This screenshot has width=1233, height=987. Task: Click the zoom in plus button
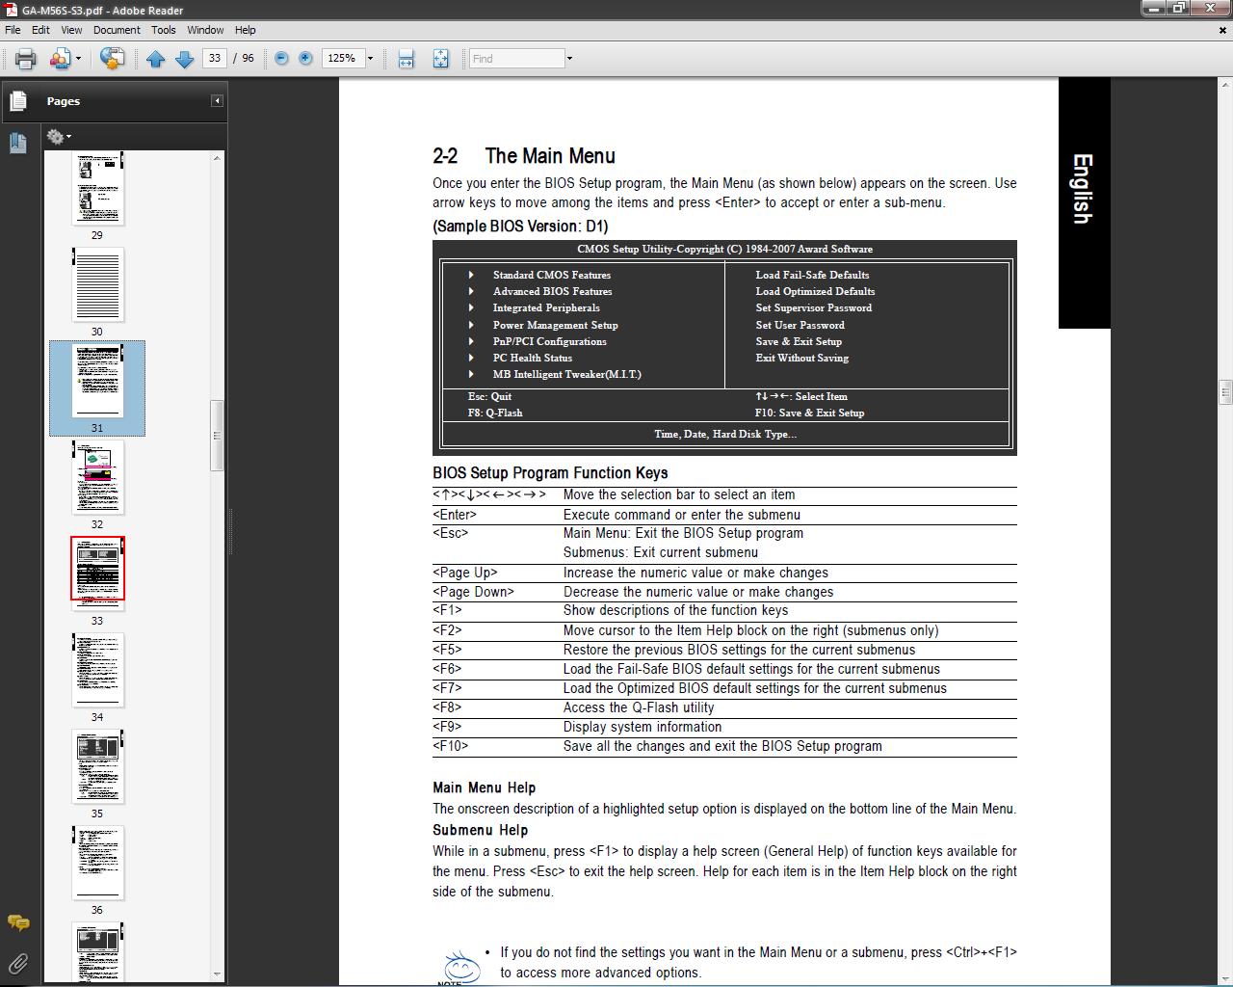coord(305,59)
